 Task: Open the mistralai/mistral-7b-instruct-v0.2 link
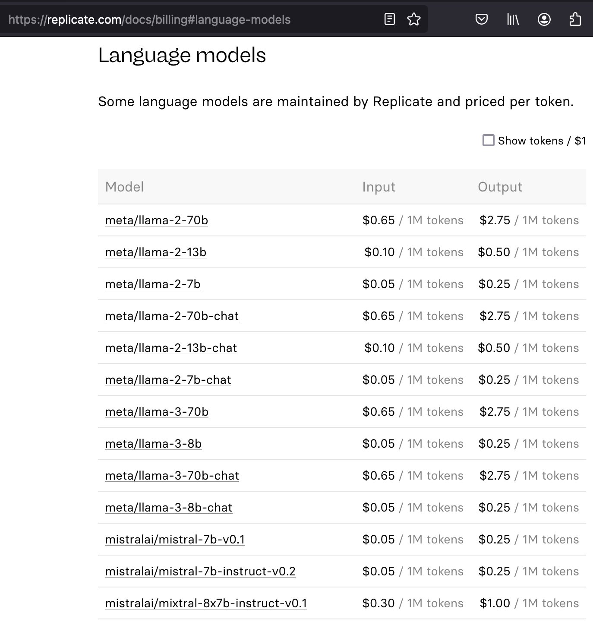coord(200,571)
